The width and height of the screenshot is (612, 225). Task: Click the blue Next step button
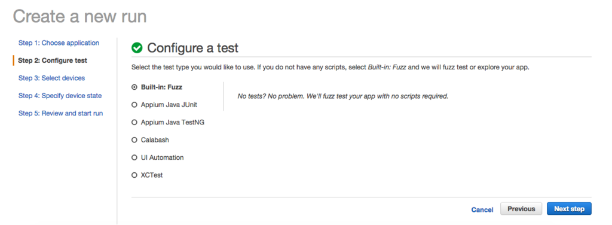point(569,209)
